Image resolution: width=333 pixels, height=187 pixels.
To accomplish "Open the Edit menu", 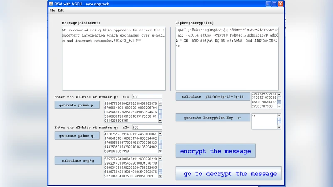I will 61,10.
